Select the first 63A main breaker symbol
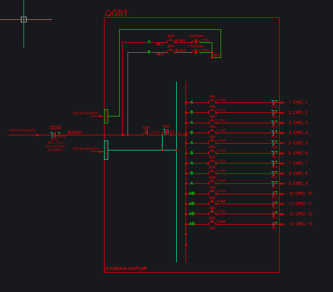Viewport: 333px width, 292px height. 146,134
